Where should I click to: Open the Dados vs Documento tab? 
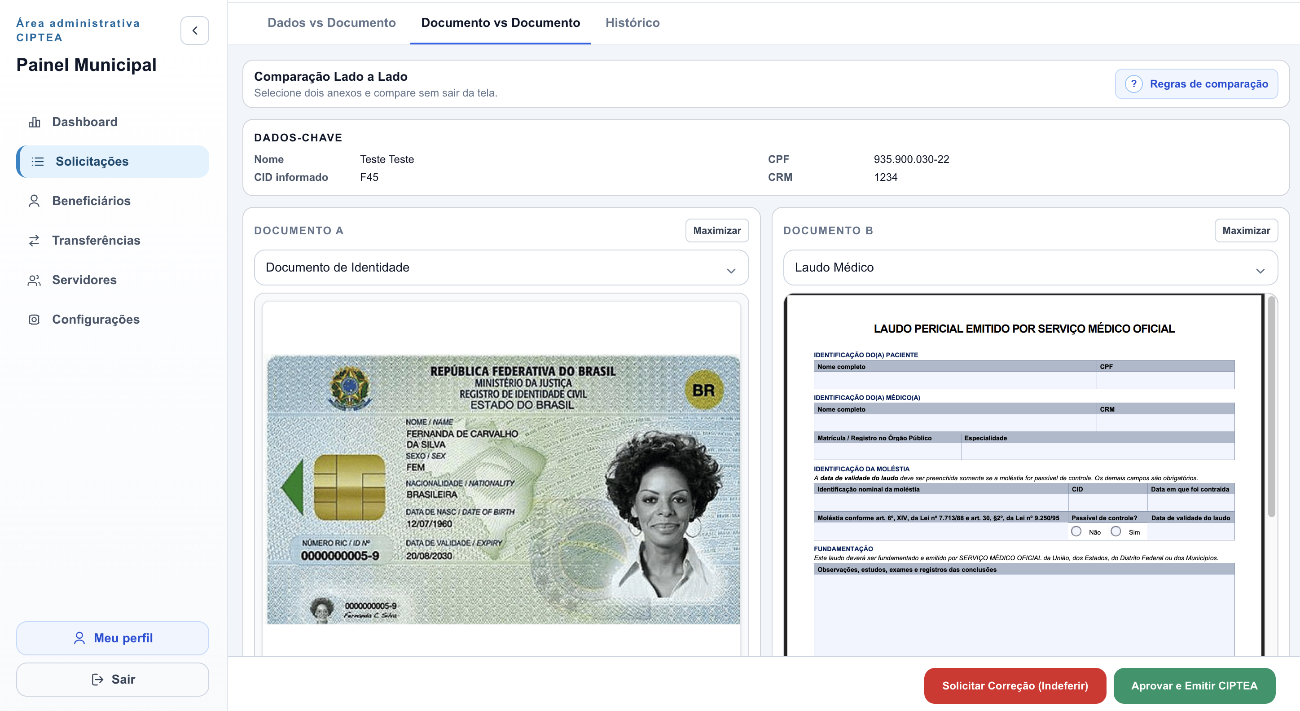click(x=332, y=23)
